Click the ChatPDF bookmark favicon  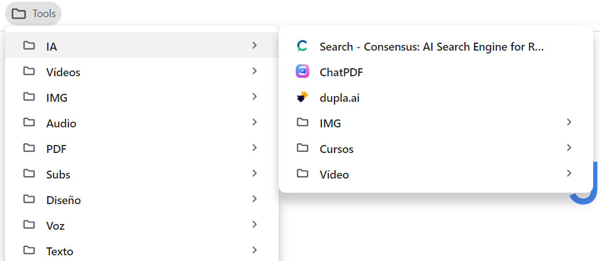pos(303,72)
